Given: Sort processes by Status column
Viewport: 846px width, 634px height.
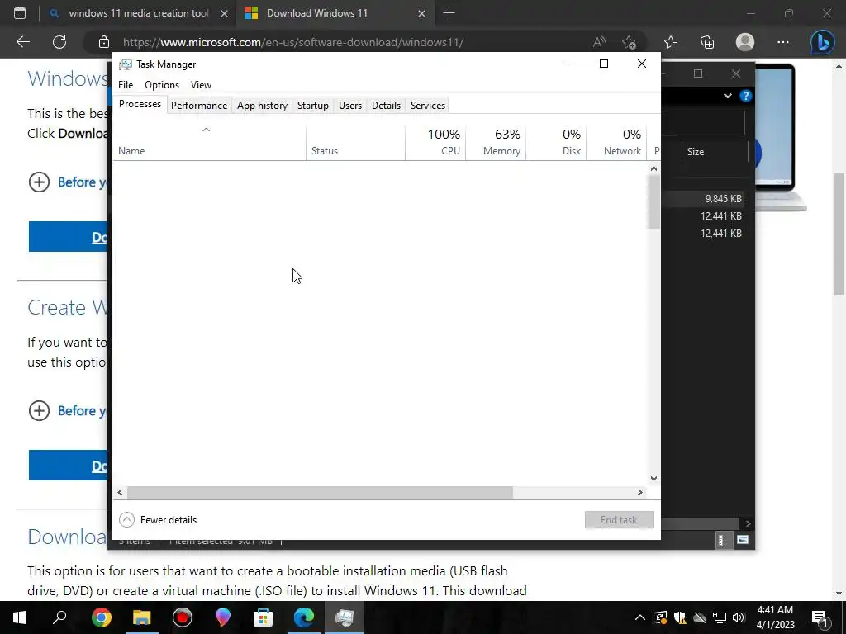Looking at the screenshot, I should pos(355,143).
